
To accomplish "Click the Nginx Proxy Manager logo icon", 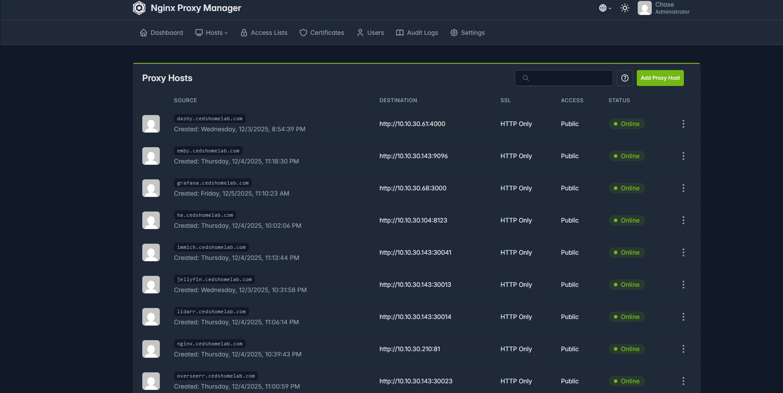I will [139, 8].
